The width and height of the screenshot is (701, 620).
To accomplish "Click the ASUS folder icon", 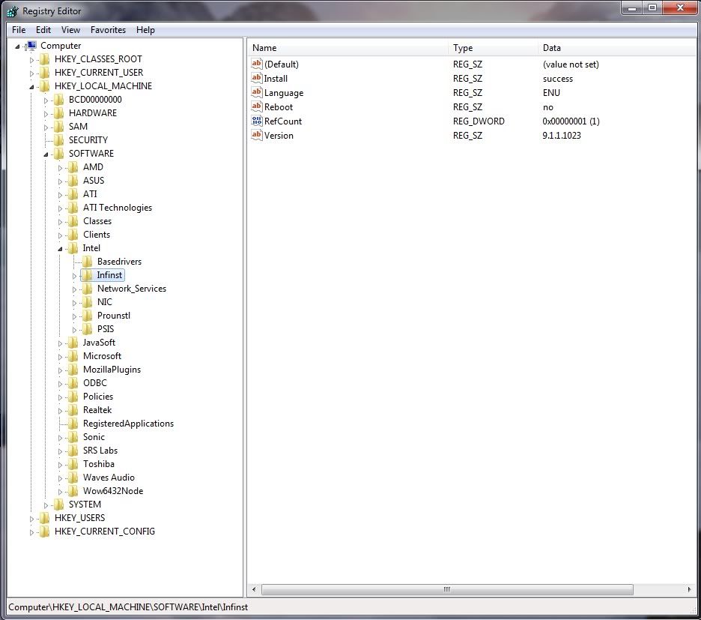I will (x=73, y=181).
